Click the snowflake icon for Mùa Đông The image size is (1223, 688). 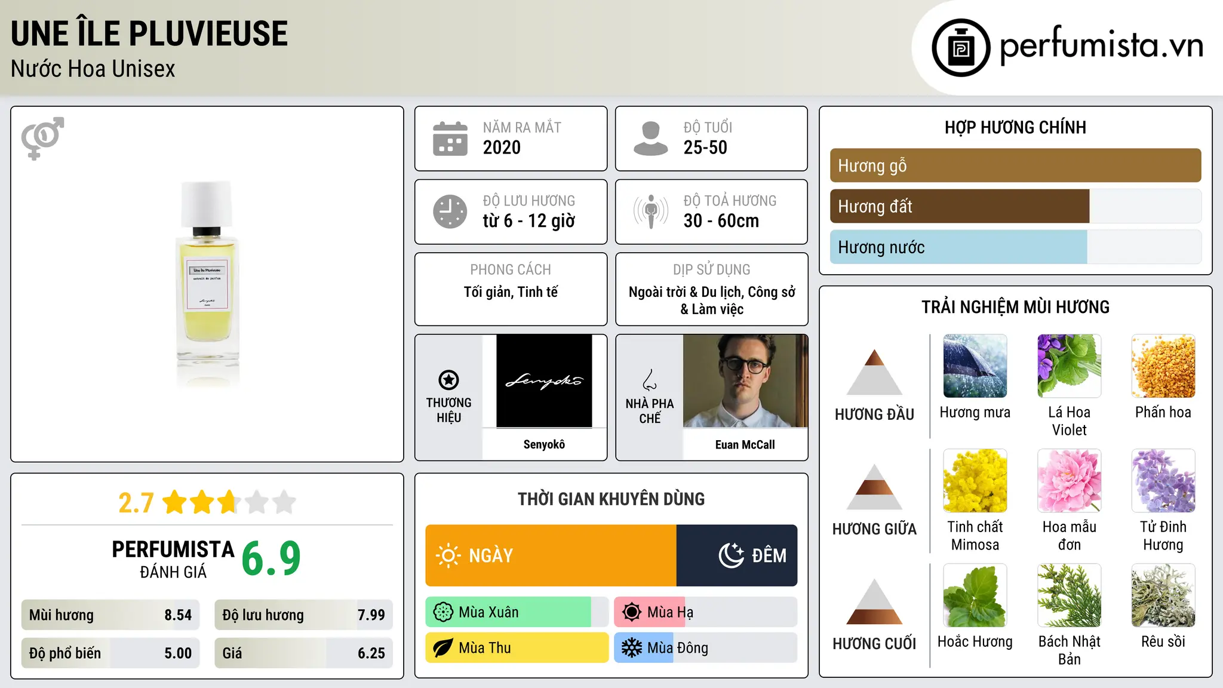tap(631, 648)
